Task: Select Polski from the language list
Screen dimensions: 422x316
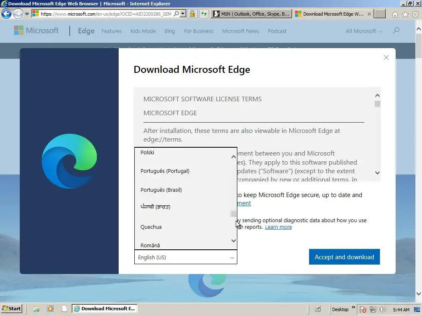Action: pyautogui.click(x=147, y=153)
